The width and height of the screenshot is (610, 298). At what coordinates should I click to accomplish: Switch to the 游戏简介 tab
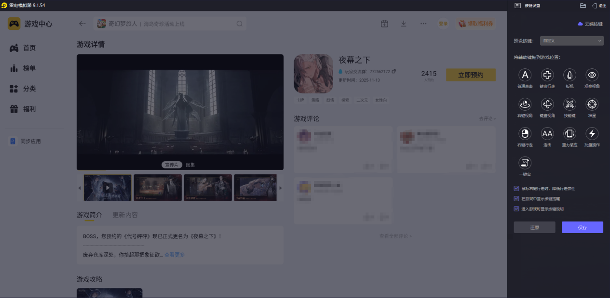89,215
